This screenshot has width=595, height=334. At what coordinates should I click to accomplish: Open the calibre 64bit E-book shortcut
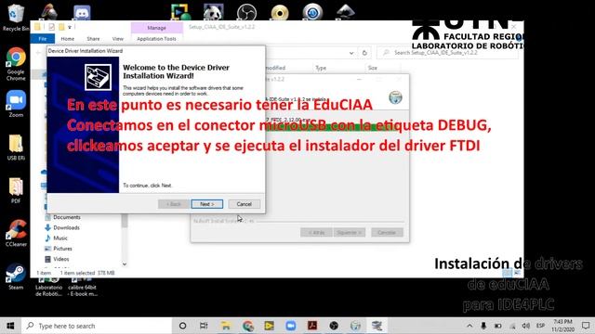click(x=83, y=287)
